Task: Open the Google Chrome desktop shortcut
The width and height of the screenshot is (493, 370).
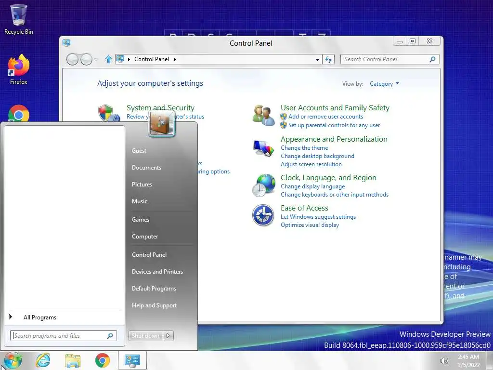Action: [19, 114]
